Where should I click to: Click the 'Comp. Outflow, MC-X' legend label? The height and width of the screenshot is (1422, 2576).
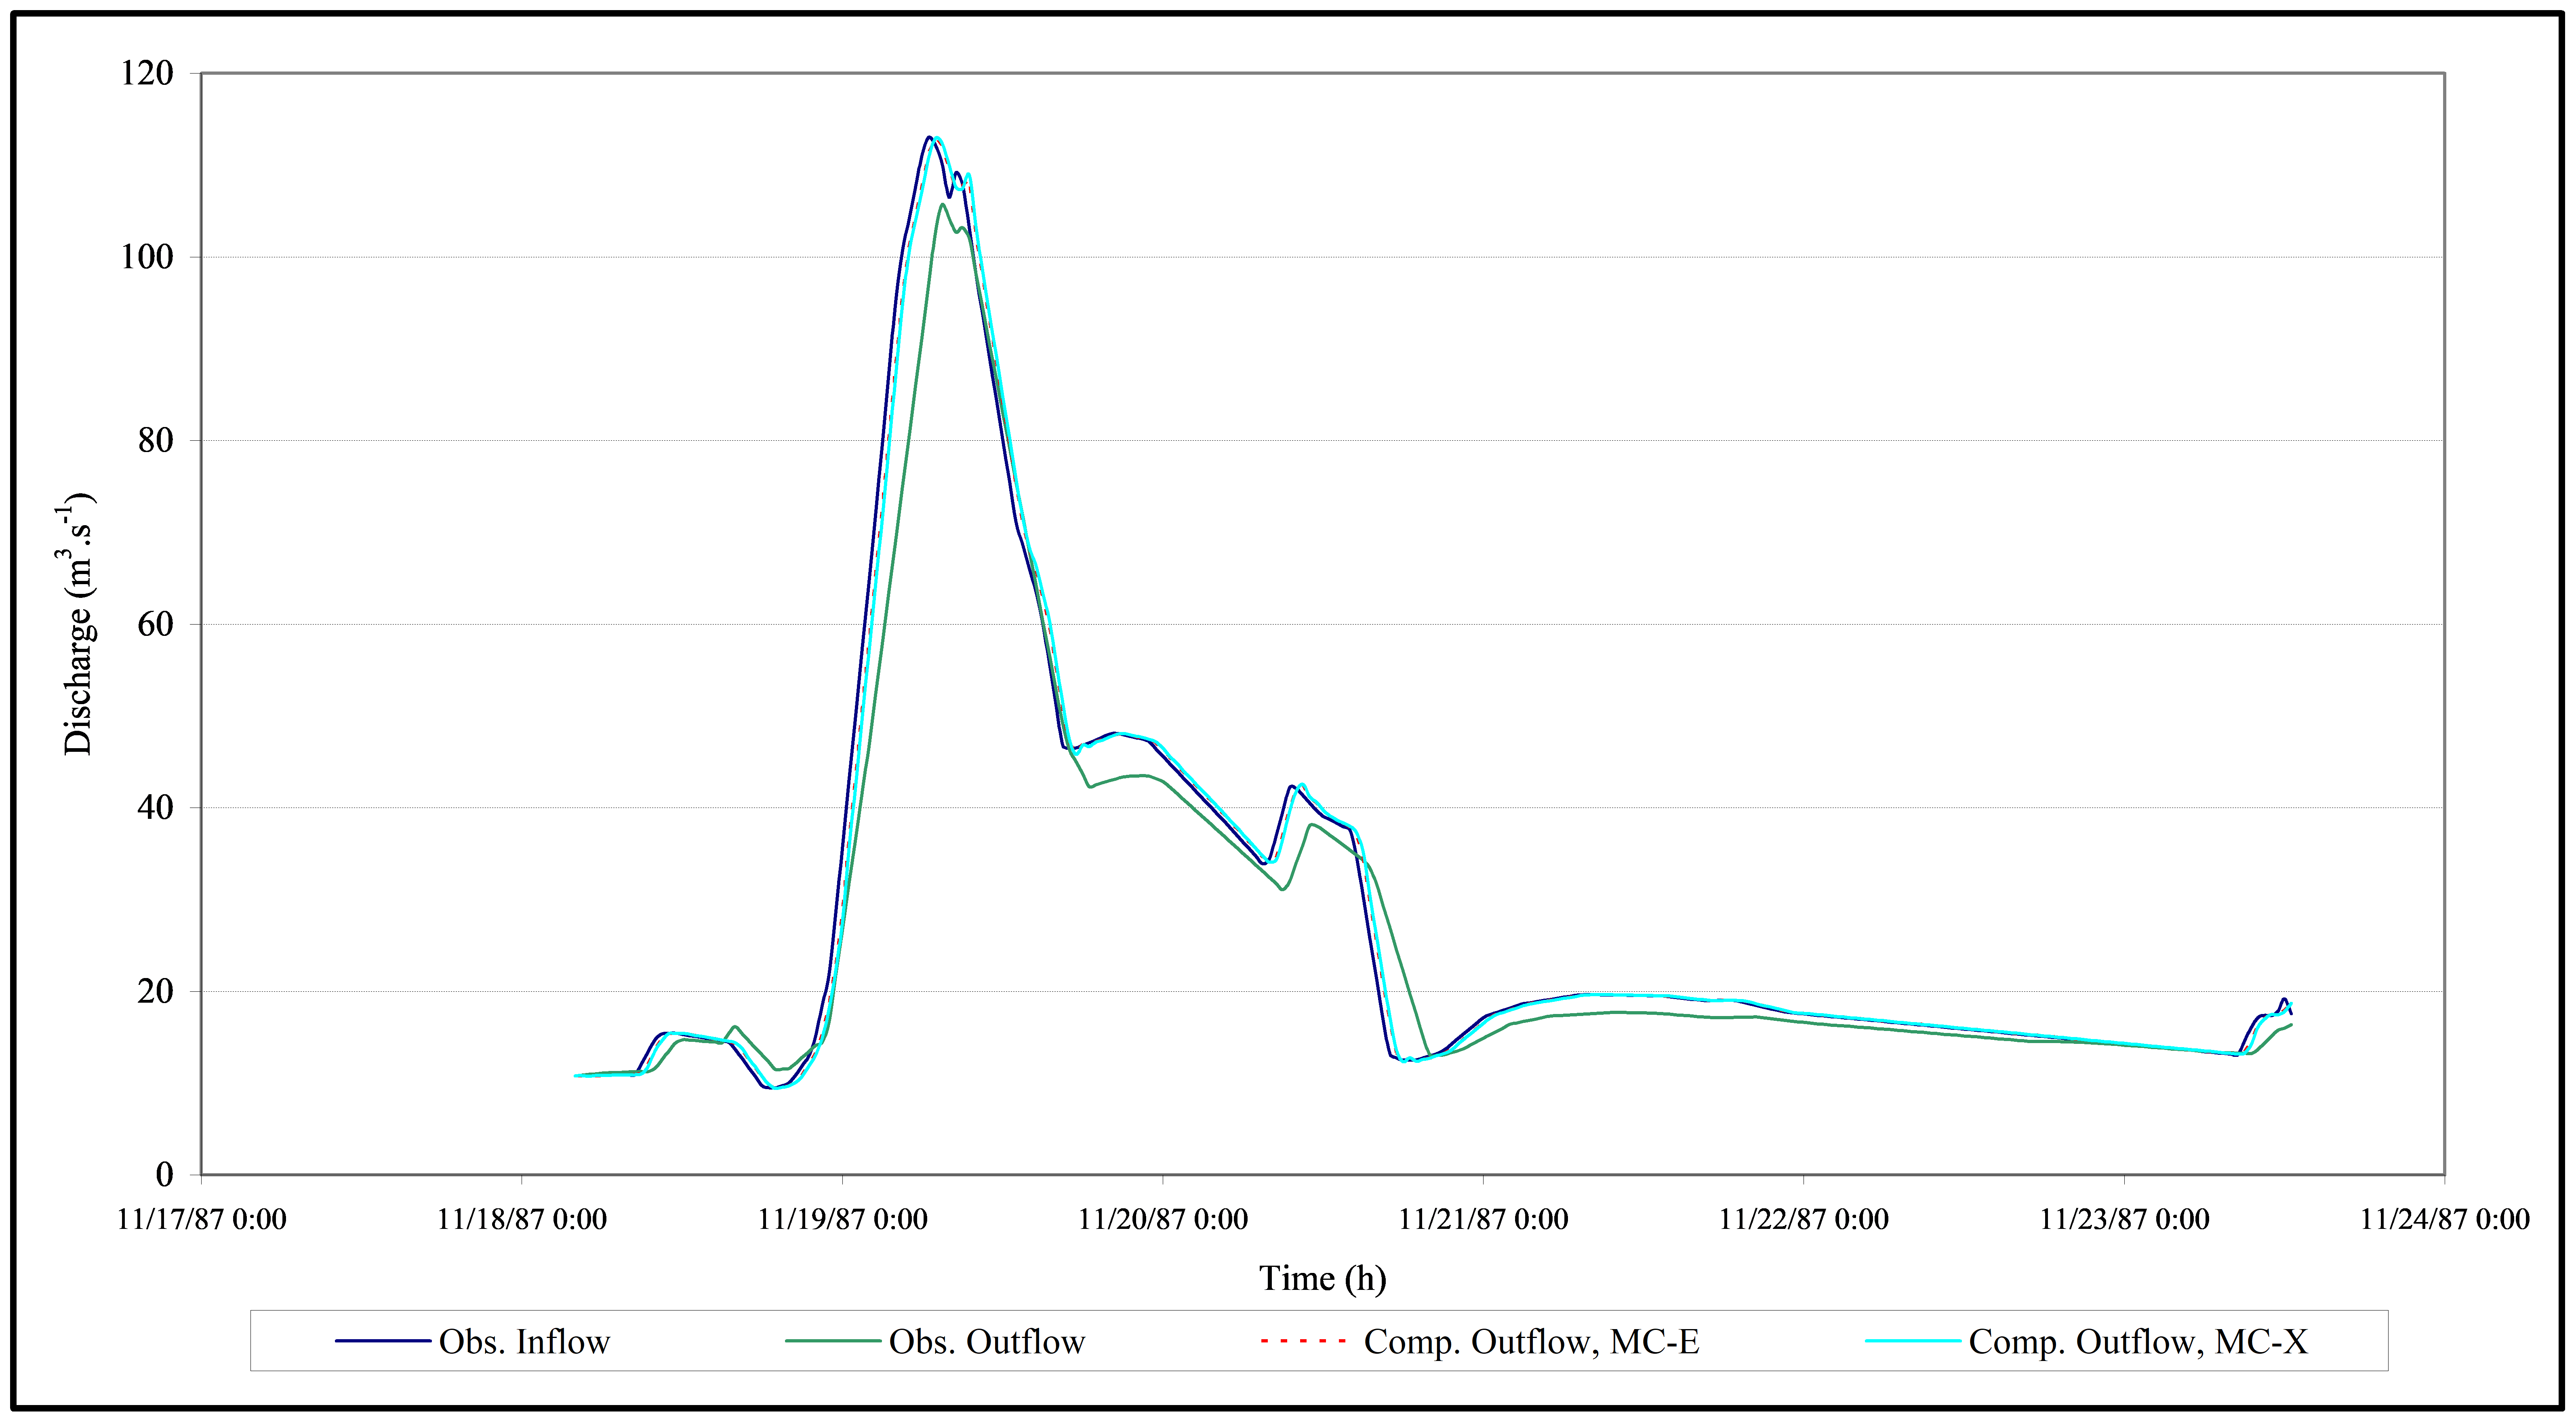(x=2138, y=1343)
